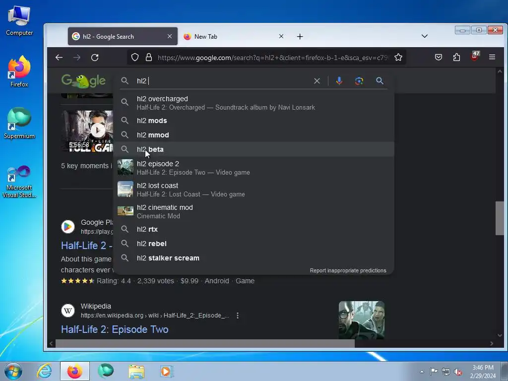
Task: Click the horizontal scrollbar thumb
Action: tap(205, 343)
